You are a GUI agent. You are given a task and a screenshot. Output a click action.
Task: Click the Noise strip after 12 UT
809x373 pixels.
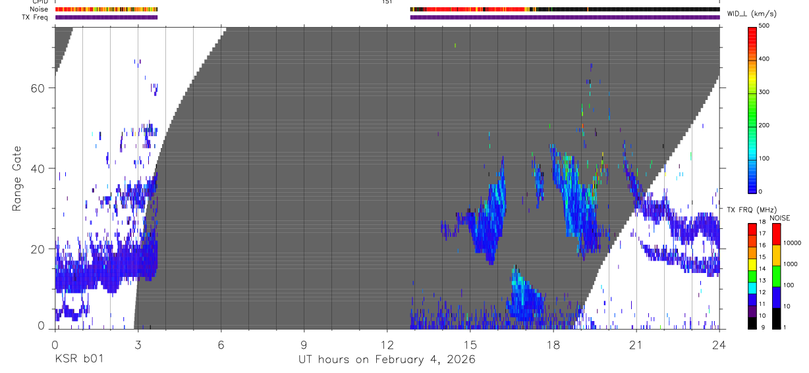click(x=565, y=9)
